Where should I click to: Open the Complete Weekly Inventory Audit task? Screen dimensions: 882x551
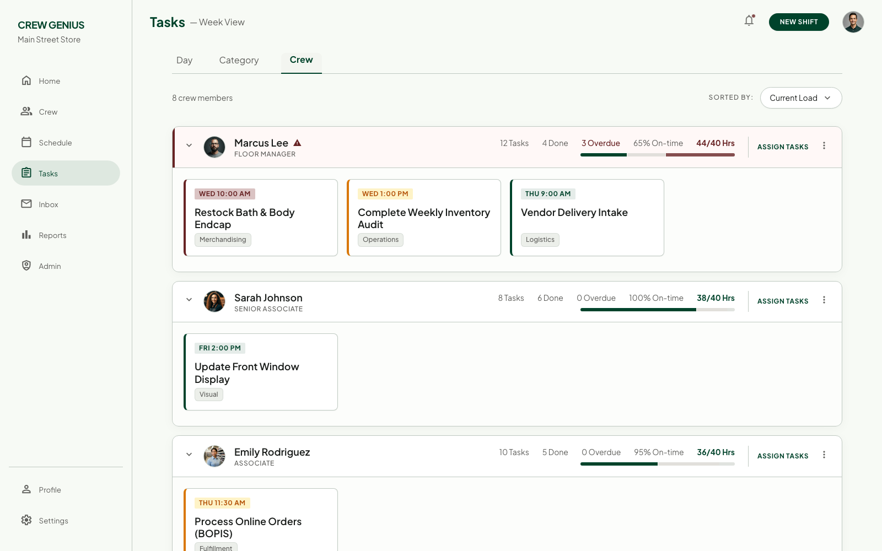tap(424, 218)
